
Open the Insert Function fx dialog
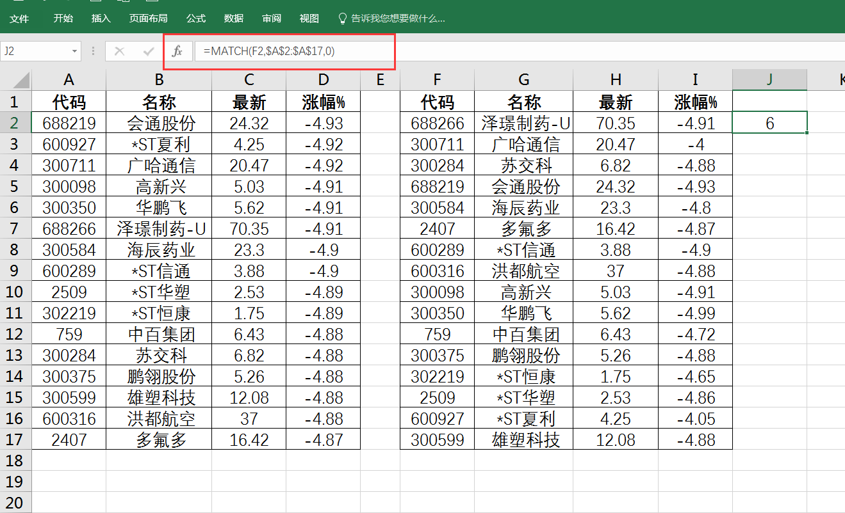[178, 51]
